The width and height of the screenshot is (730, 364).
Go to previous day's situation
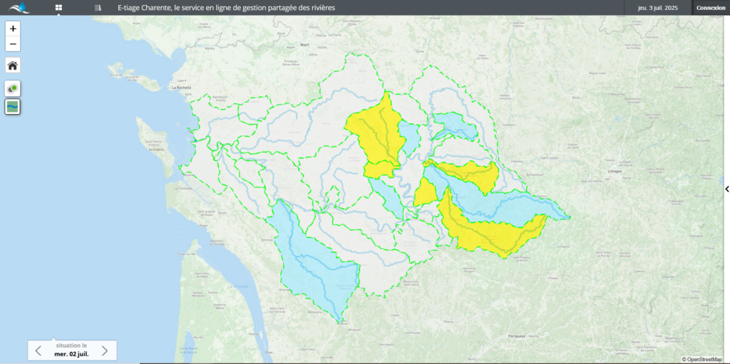(38, 350)
